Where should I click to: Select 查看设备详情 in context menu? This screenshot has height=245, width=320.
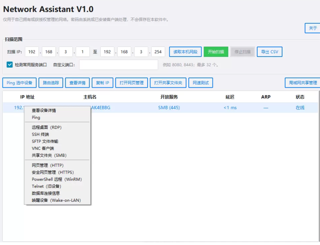point(57,110)
